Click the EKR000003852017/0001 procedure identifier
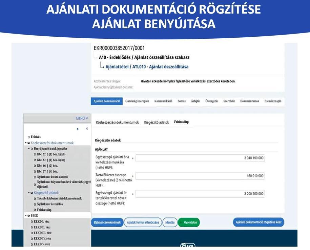 (119, 48)
